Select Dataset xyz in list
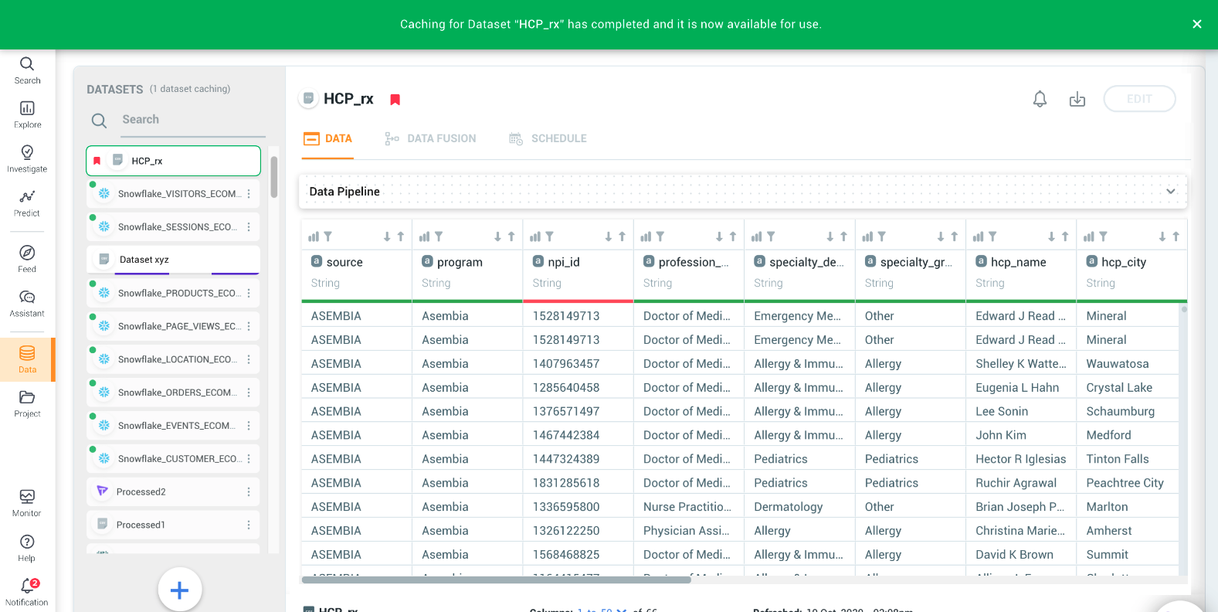This screenshot has width=1218, height=612. coord(173,260)
